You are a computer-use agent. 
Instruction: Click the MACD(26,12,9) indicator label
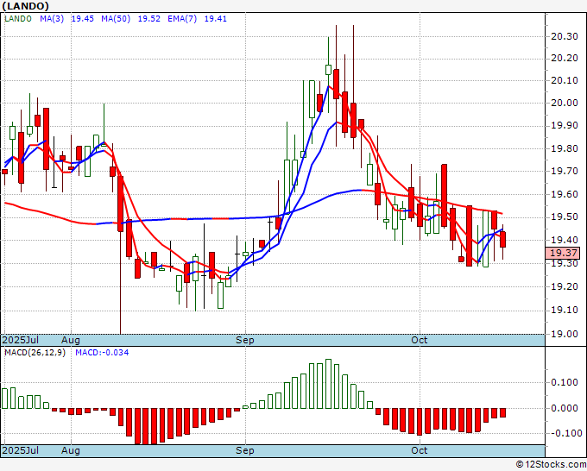(35, 353)
